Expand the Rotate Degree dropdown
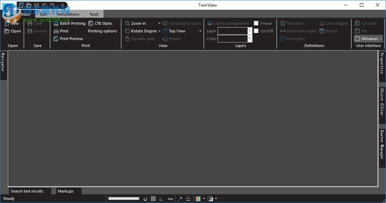 point(159,31)
